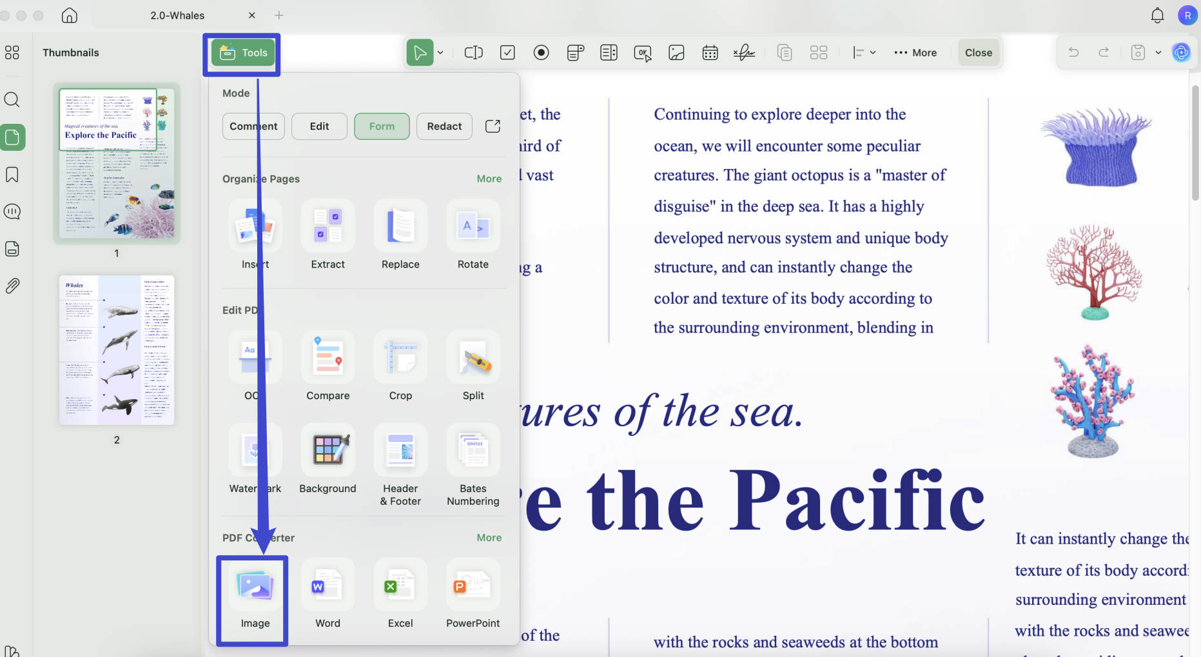This screenshot has height=657, width=1201.
Task: Click More next to PDF Converter
Action: [x=489, y=538]
